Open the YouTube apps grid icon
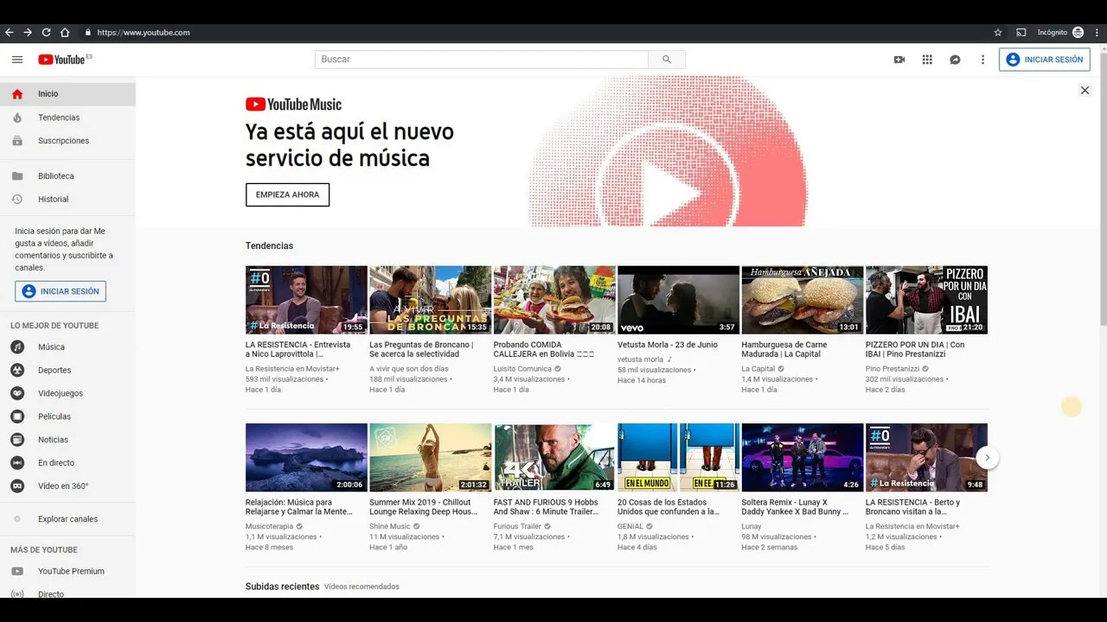1107x622 pixels. click(x=927, y=60)
